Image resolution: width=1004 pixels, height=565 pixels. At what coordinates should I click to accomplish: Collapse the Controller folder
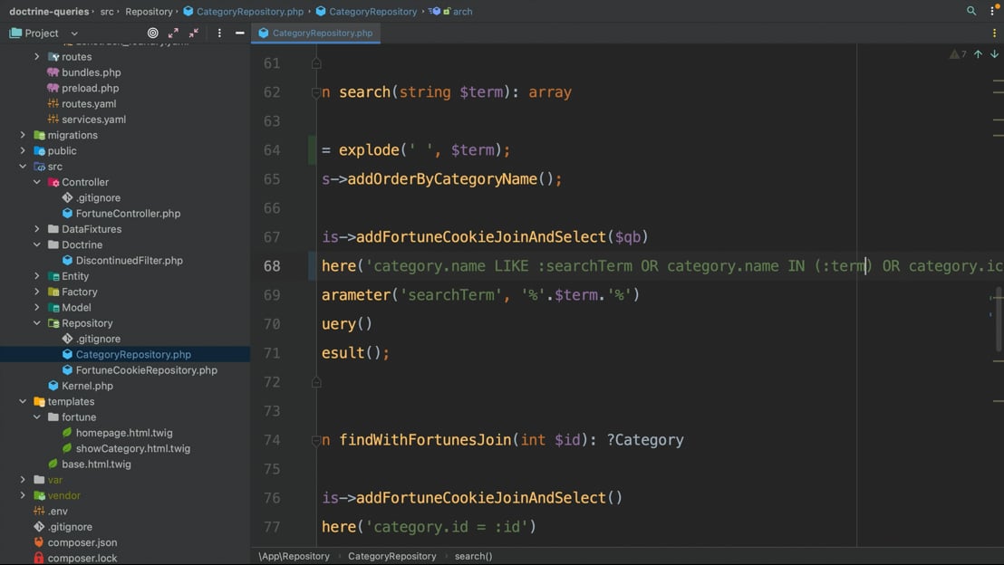click(x=37, y=182)
